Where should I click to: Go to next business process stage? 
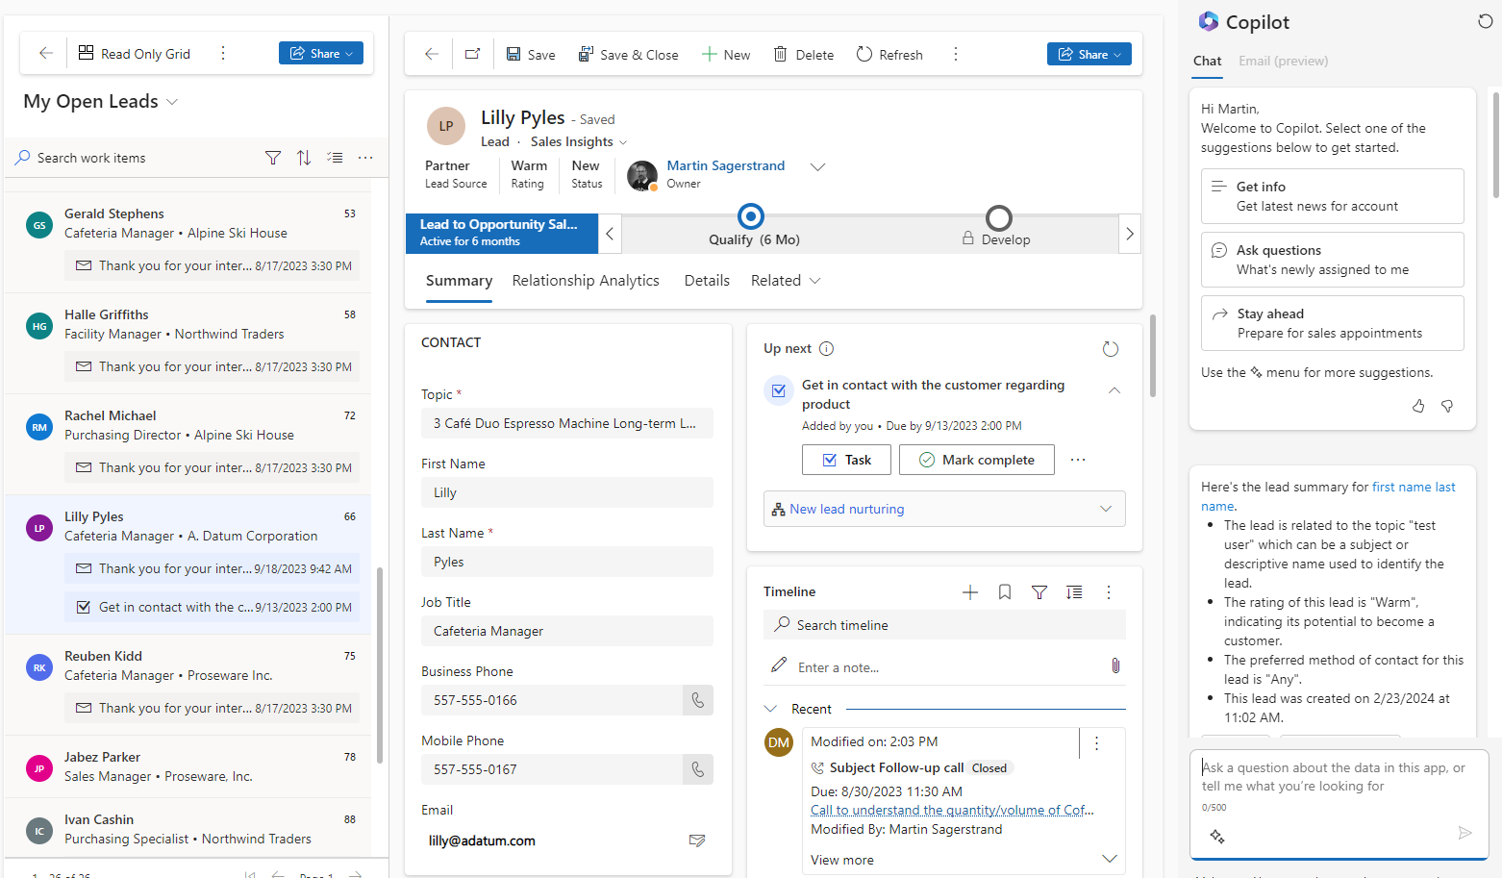pos(1130,234)
